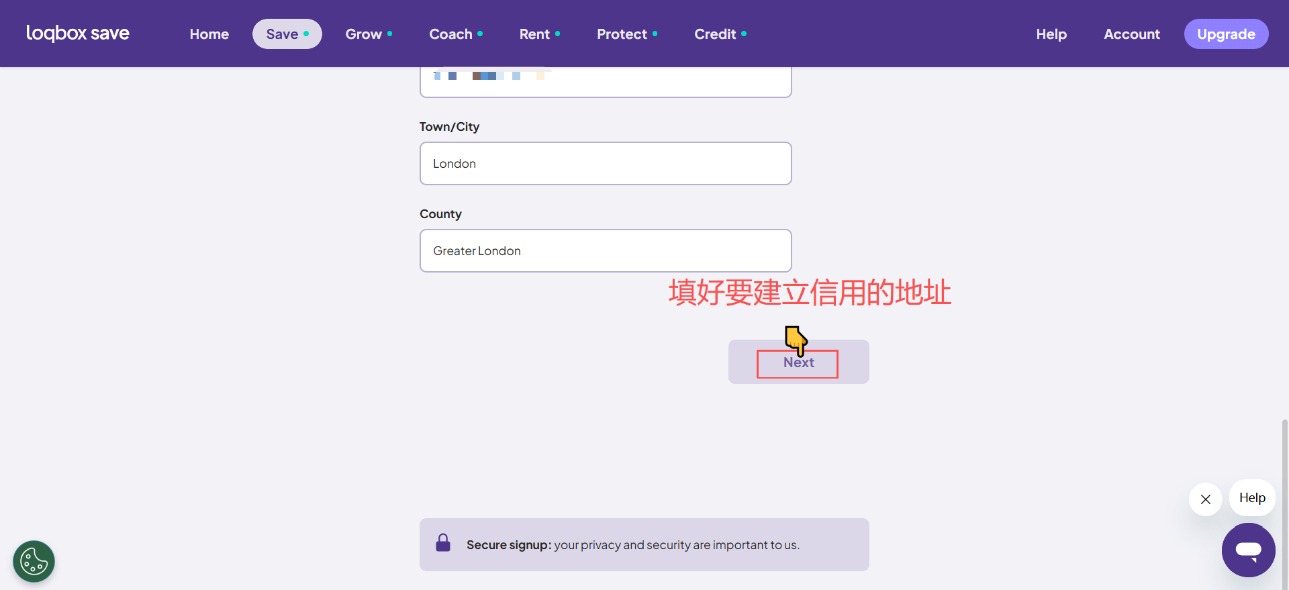This screenshot has height=590, width=1289.
Task: Click into the Town/City field
Action: [605, 164]
